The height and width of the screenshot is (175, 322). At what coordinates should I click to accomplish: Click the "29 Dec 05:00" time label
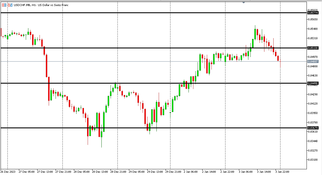click(137, 172)
